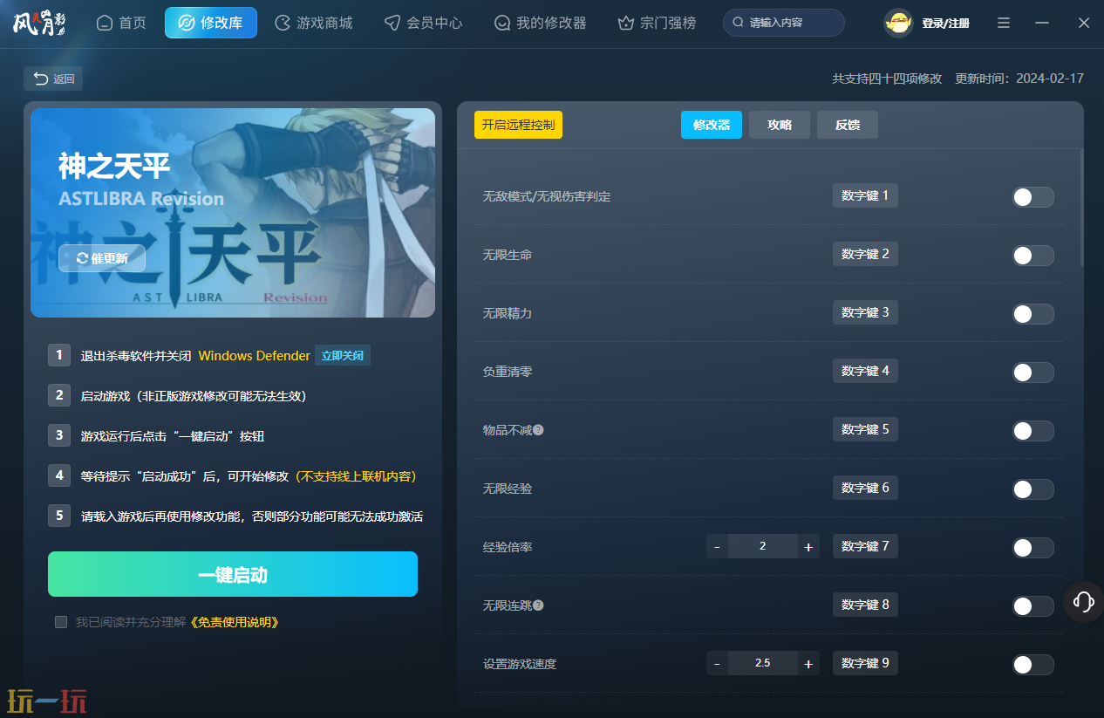Screen dimensions: 1104x718
Task: Click 更新时间：2024-02-17 text
Action: coord(1019,79)
